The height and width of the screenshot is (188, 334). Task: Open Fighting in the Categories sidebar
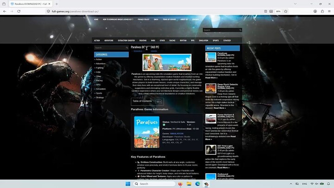(x=99, y=68)
